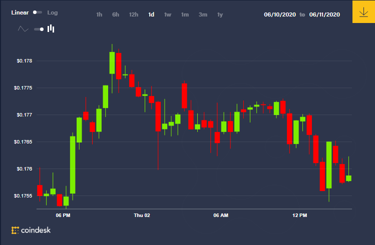Click the 12 PM time label

(300, 215)
